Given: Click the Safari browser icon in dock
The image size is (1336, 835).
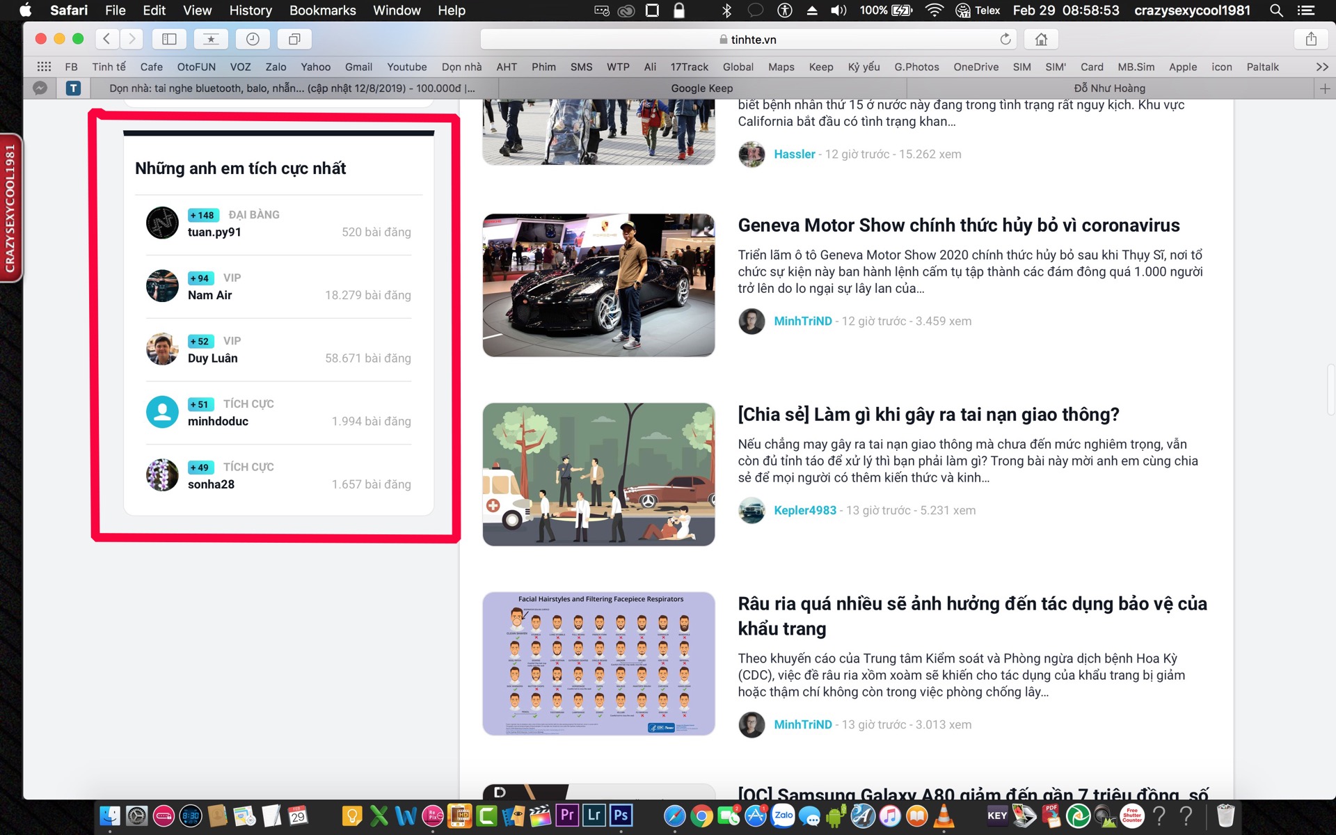Looking at the screenshot, I should coord(674,817).
